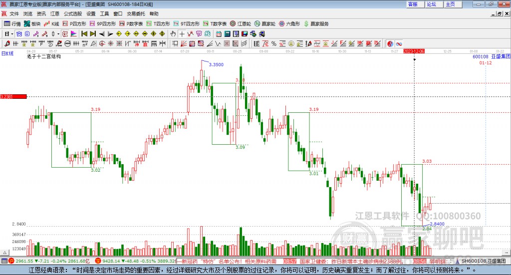Image resolution: width=511 pixels, height=275 pixels.
Task: Click the volume pane up-arrow button
Action: pyautogui.click(x=4, y=253)
